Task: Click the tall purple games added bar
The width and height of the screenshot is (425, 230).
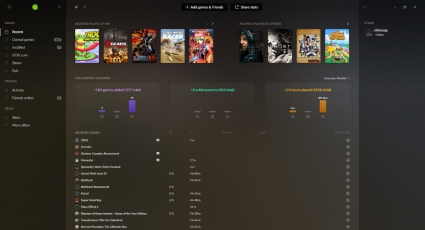Action: tap(132, 106)
